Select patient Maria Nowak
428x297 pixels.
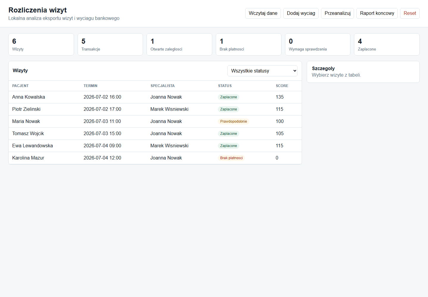pyautogui.click(x=26, y=121)
